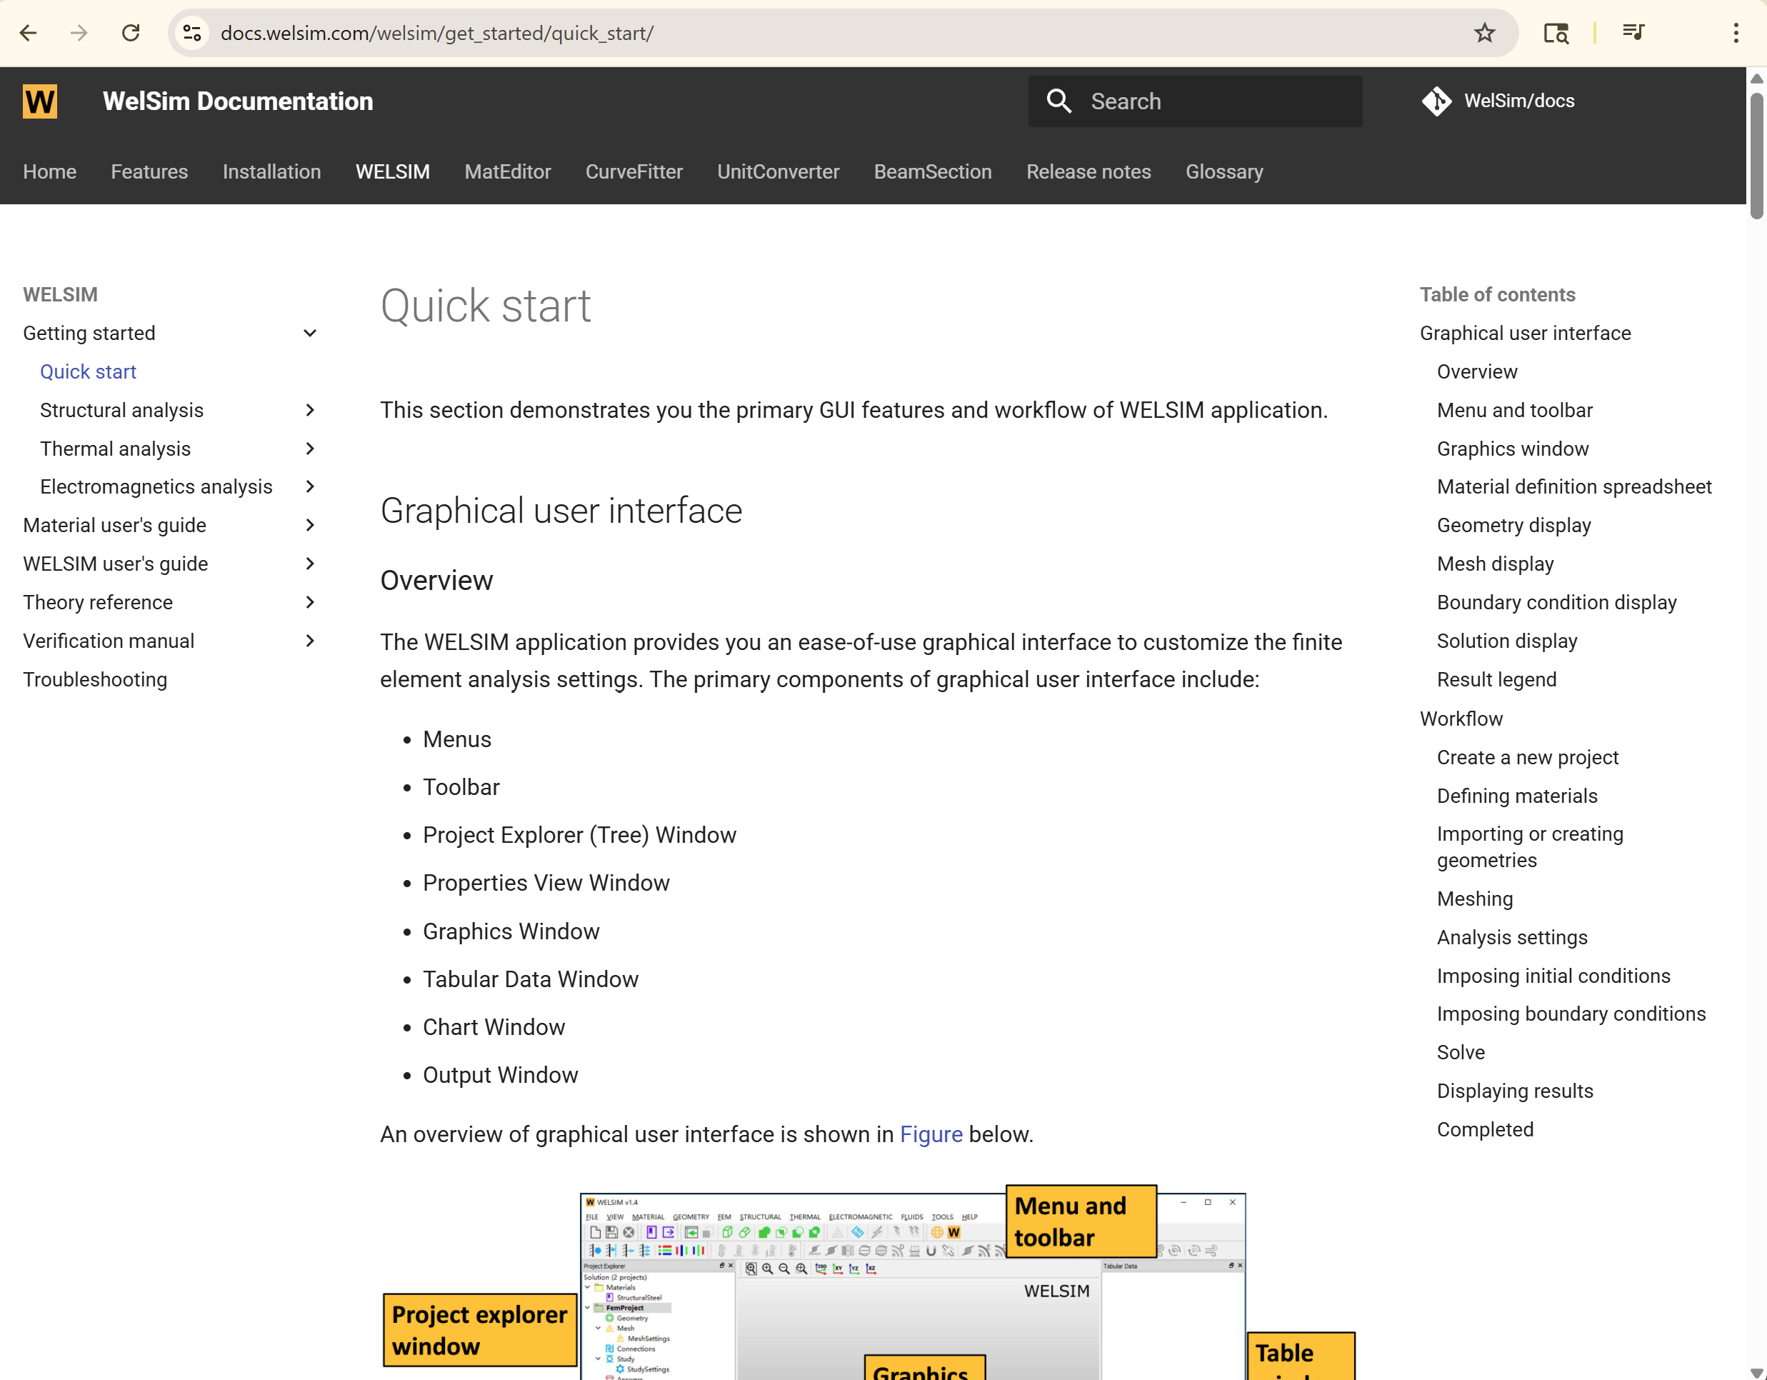Open browser three-dot menu
The height and width of the screenshot is (1380, 1767).
coord(1736,33)
